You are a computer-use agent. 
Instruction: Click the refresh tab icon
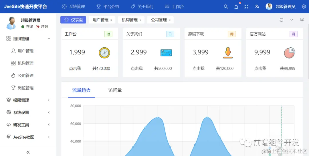(x=282, y=20)
